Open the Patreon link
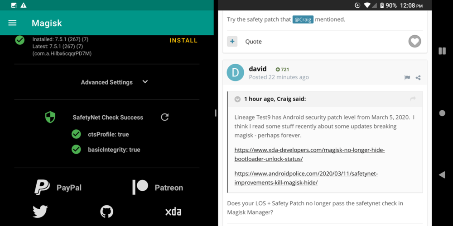The image size is (453, 226). [x=158, y=188]
